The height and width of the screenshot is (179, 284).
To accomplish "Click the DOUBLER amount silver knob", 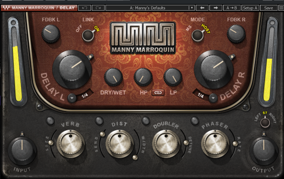I will point(166,143).
